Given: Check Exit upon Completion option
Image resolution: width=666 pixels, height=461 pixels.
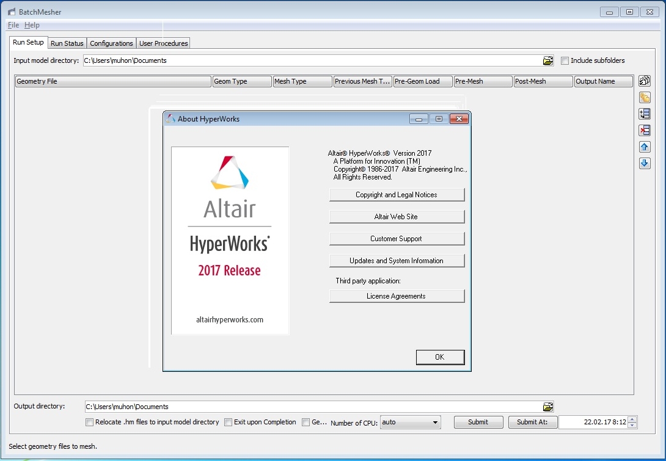Looking at the screenshot, I should click(x=228, y=423).
